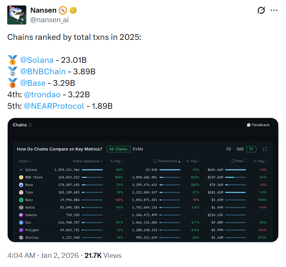Select the All Chains toggle
This screenshot has height=267, width=286.
pyautogui.click(x=118, y=149)
